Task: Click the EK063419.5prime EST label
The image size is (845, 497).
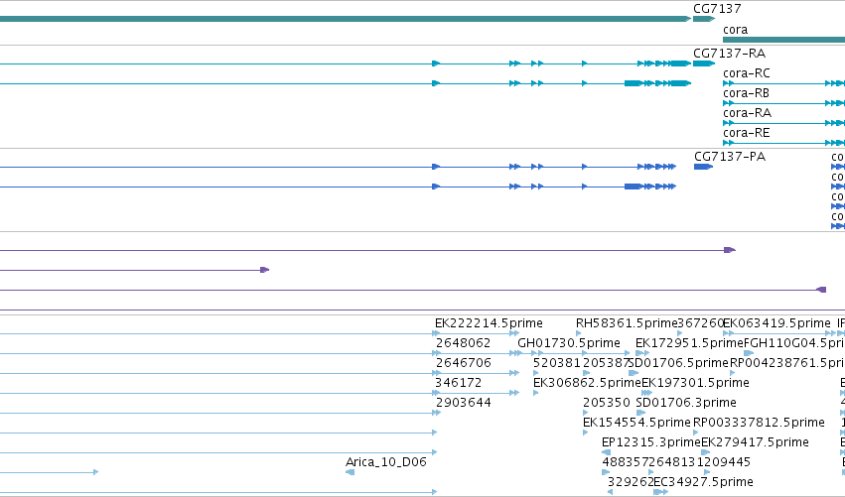Action: click(x=776, y=323)
